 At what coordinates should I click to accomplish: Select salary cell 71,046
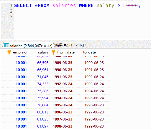(39, 77)
